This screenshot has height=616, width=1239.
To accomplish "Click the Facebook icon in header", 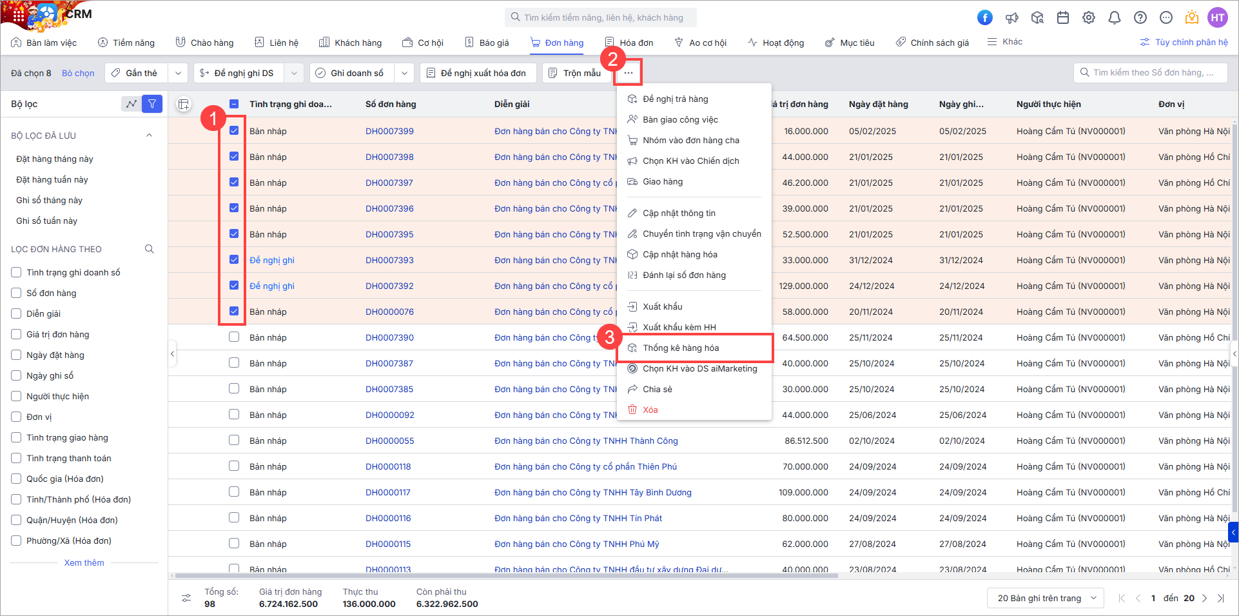I will tap(984, 18).
